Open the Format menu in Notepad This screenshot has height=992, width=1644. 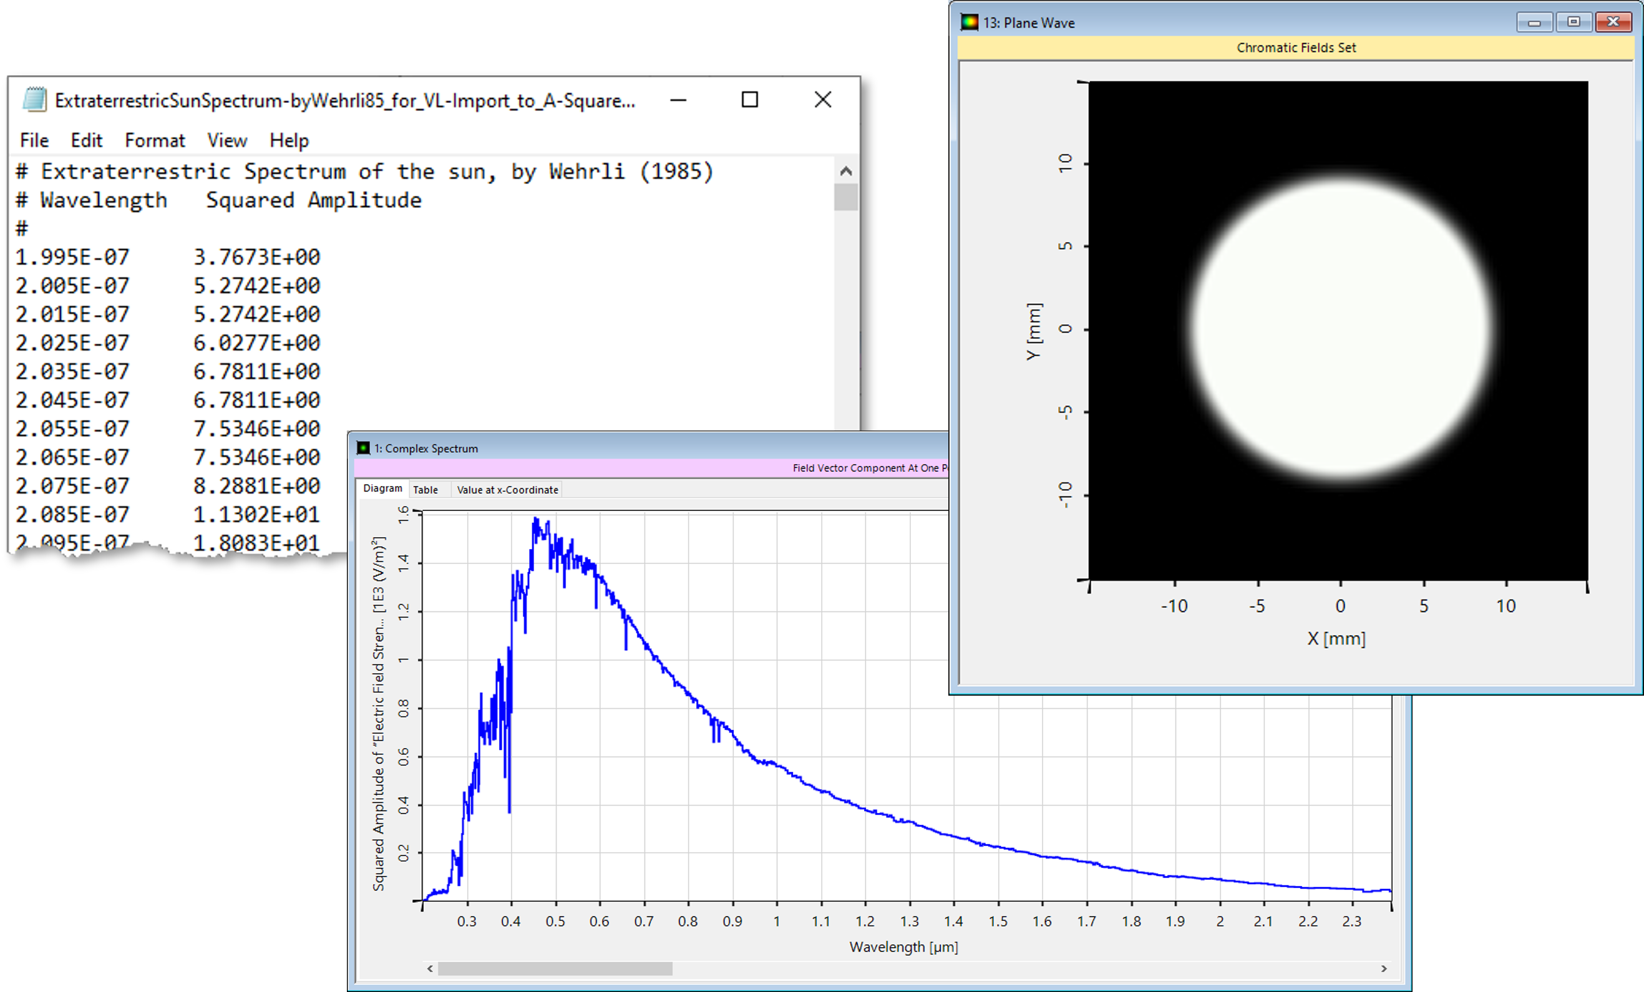pos(155,140)
